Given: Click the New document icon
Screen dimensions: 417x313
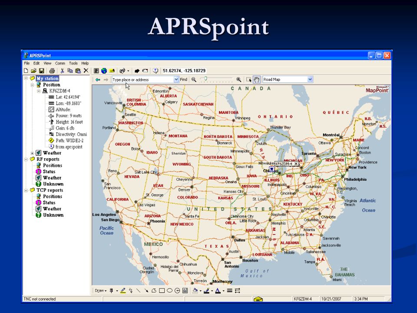Looking at the screenshot, I should [26, 71].
